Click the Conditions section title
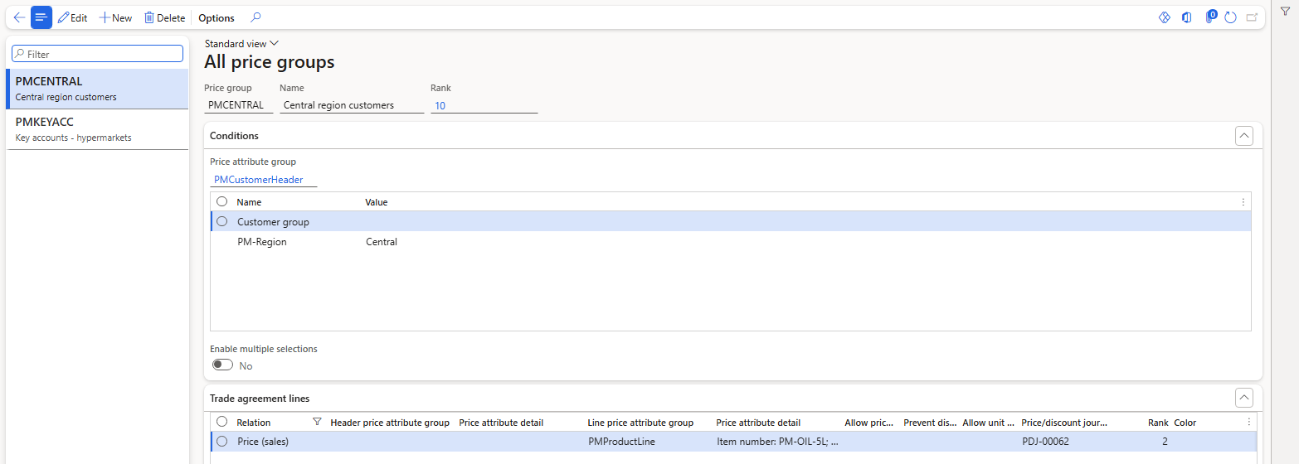The image size is (1299, 464). tap(234, 136)
